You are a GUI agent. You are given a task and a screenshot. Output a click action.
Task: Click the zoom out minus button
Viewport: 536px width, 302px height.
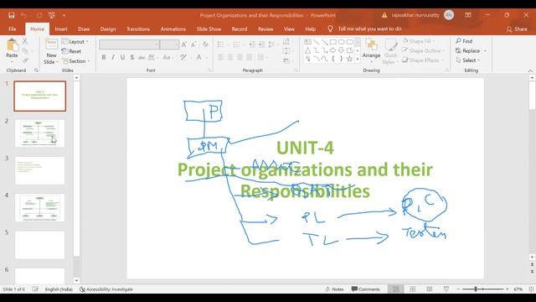[458, 289]
